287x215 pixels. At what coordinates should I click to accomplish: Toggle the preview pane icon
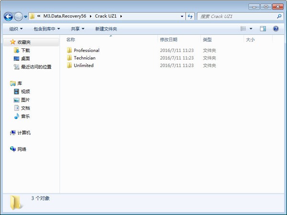[263, 29]
